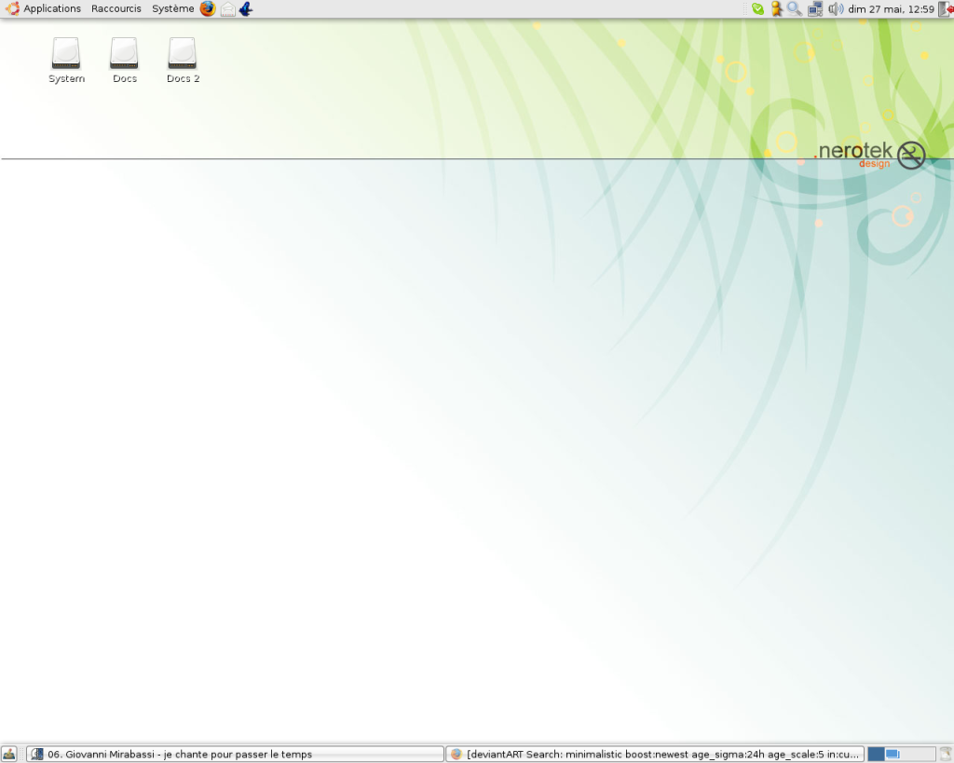
Task: Open the Système menu
Action: 172,9
